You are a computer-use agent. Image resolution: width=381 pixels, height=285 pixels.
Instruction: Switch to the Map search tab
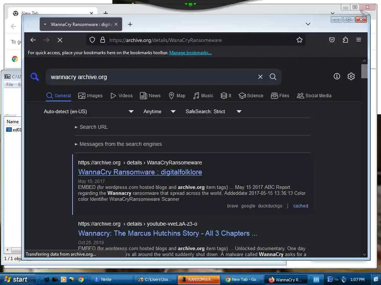coord(177,96)
